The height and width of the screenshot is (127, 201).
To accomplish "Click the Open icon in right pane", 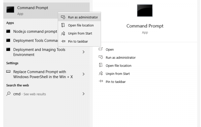I will coord(100,49).
